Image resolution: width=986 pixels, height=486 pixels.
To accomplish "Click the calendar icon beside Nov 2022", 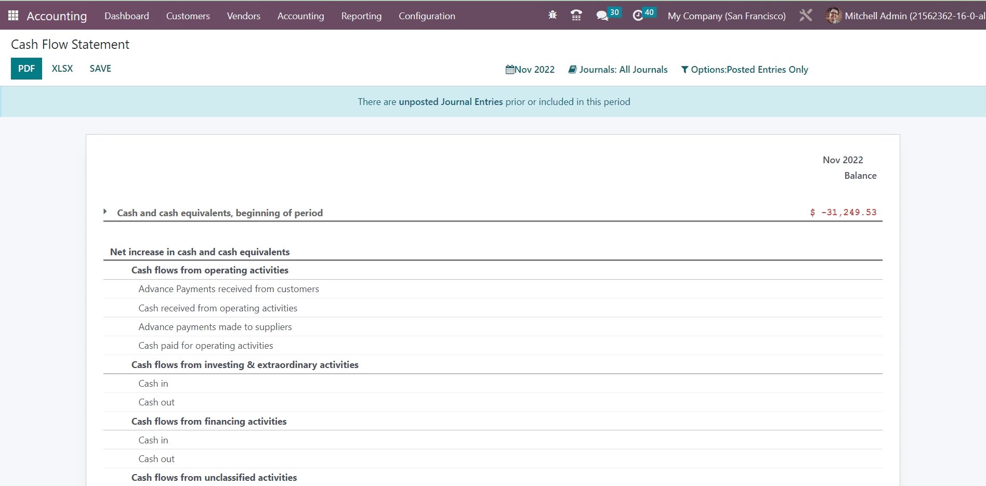I will pyautogui.click(x=509, y=70).
